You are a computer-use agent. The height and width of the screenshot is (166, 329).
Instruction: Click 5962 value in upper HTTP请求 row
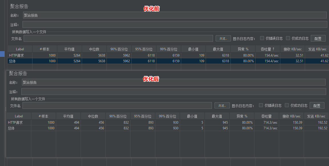click(126, 55)
